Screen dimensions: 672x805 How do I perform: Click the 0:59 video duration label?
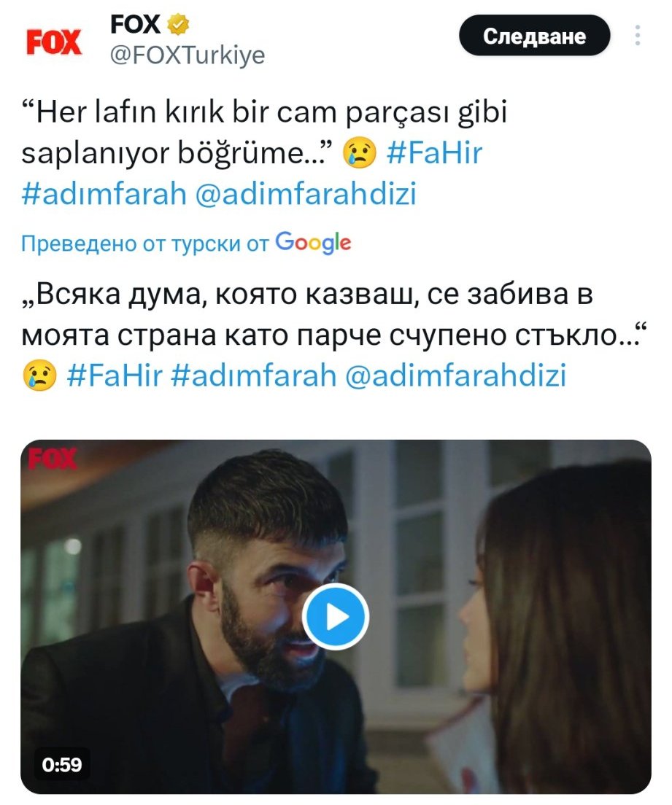(61, 764)
